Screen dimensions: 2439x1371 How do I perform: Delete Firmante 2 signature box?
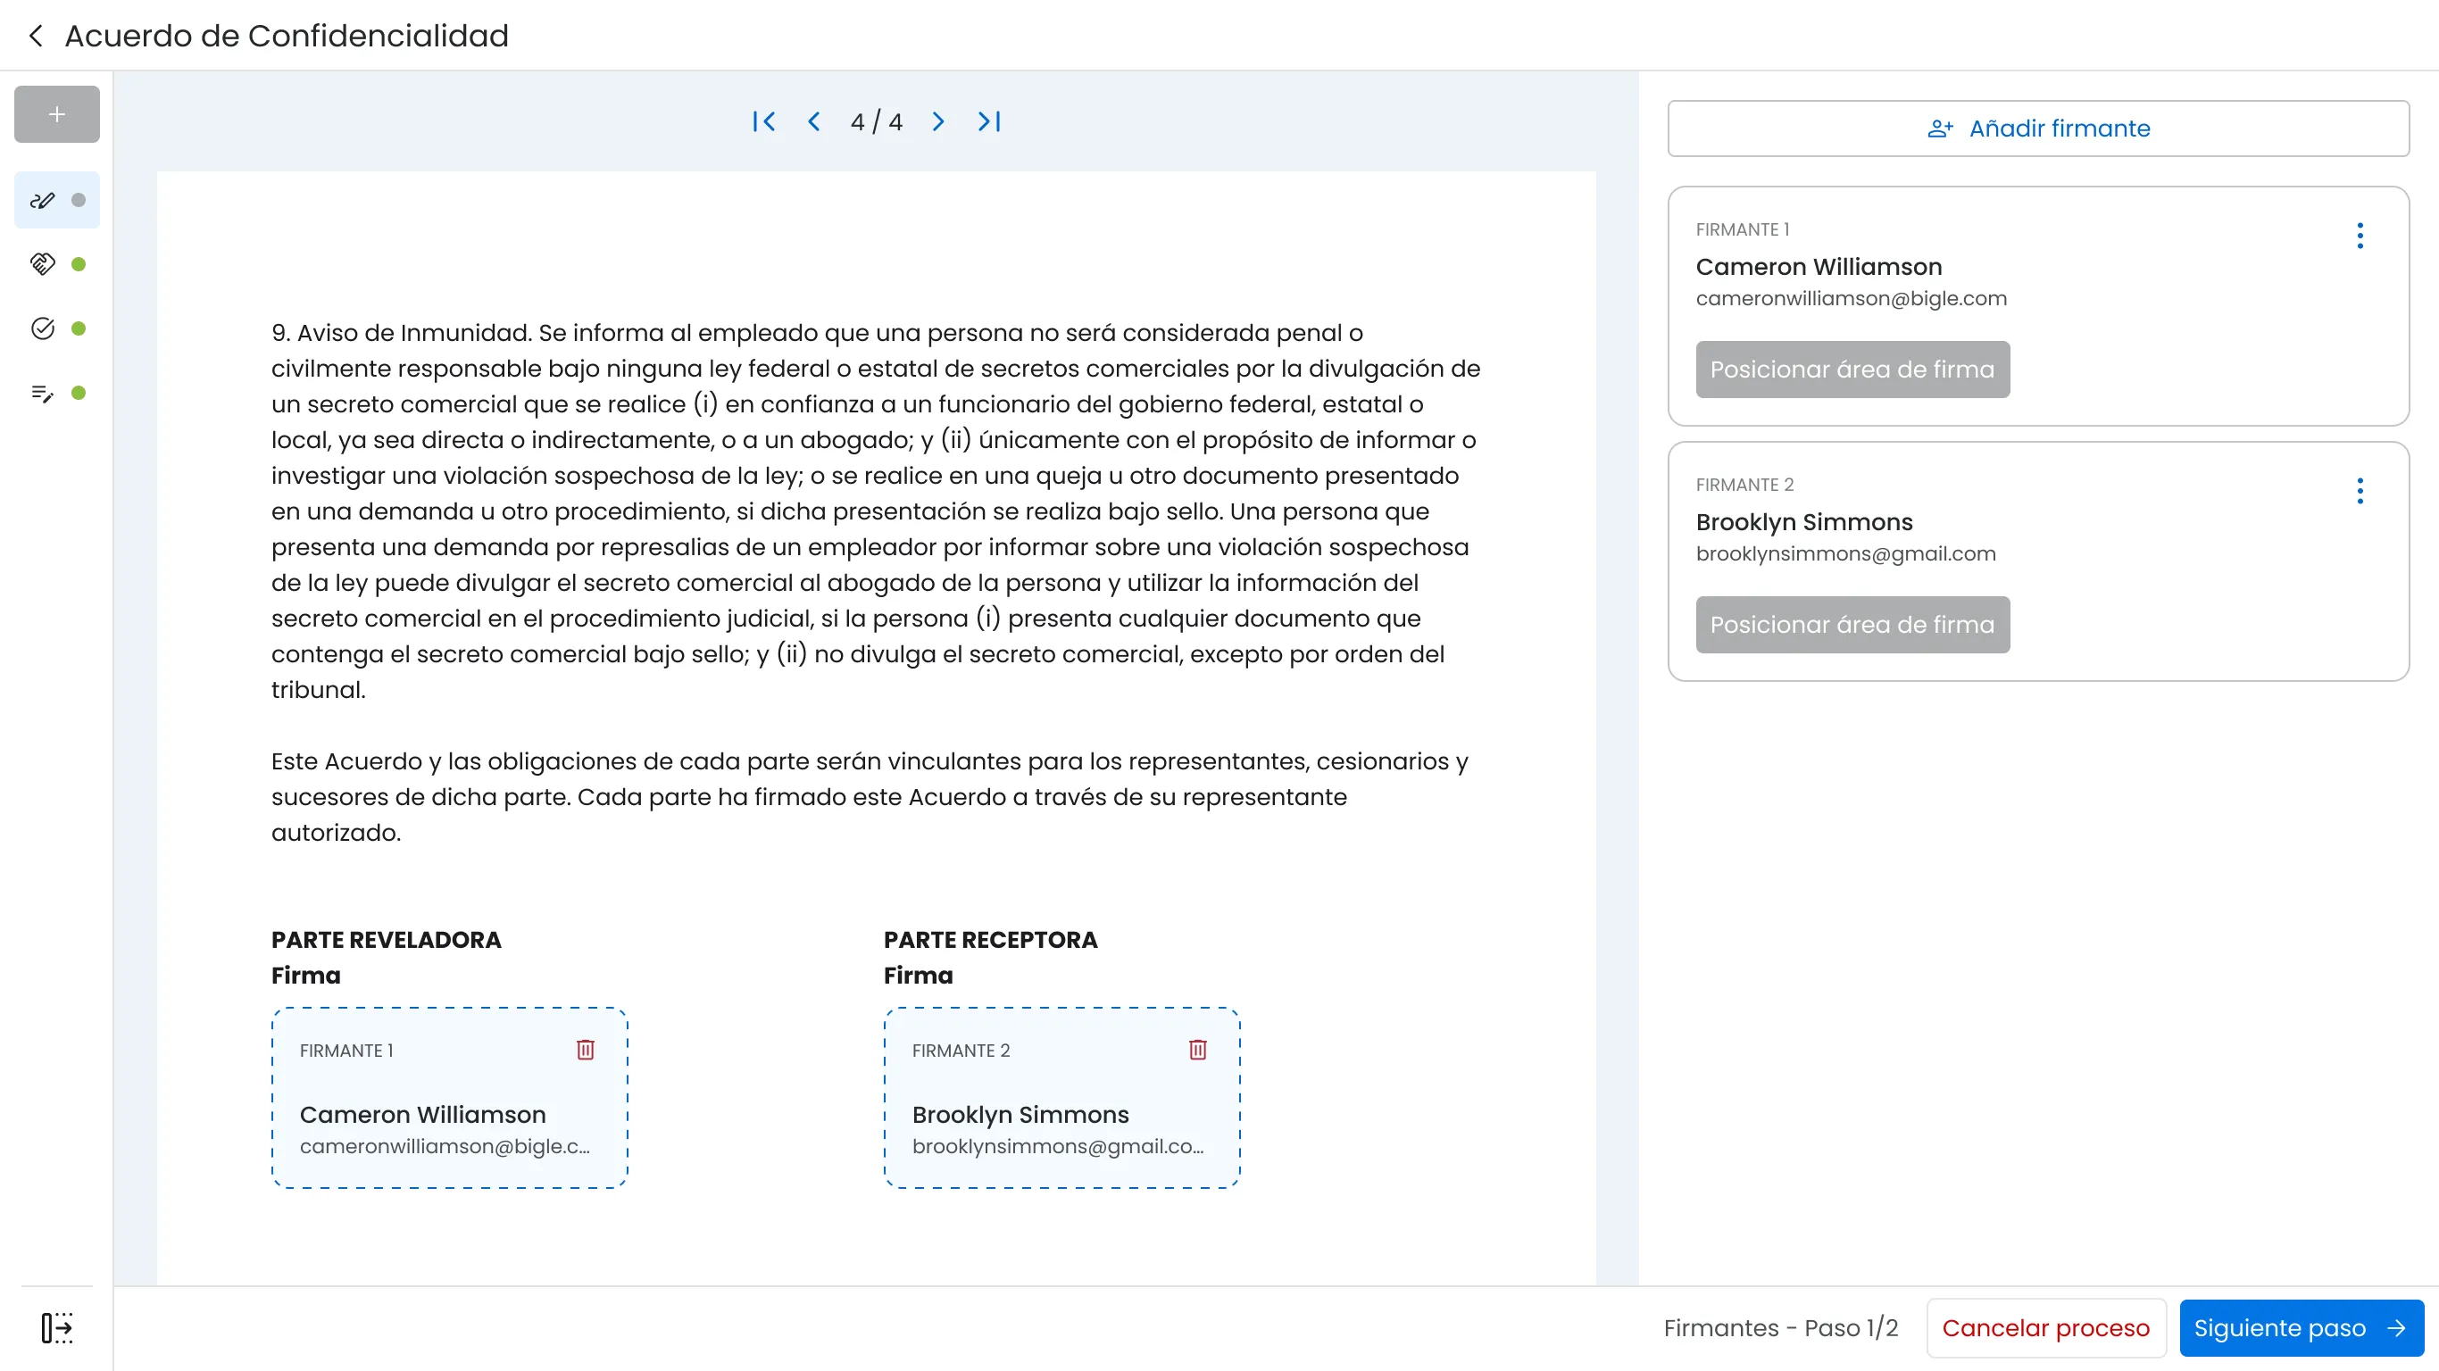[x=1198, y=1050]
